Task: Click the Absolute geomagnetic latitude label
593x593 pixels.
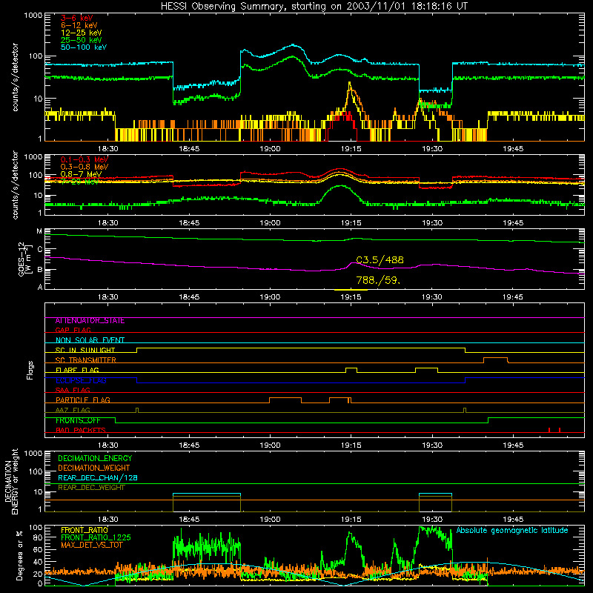Action: (x=512, y=530)
